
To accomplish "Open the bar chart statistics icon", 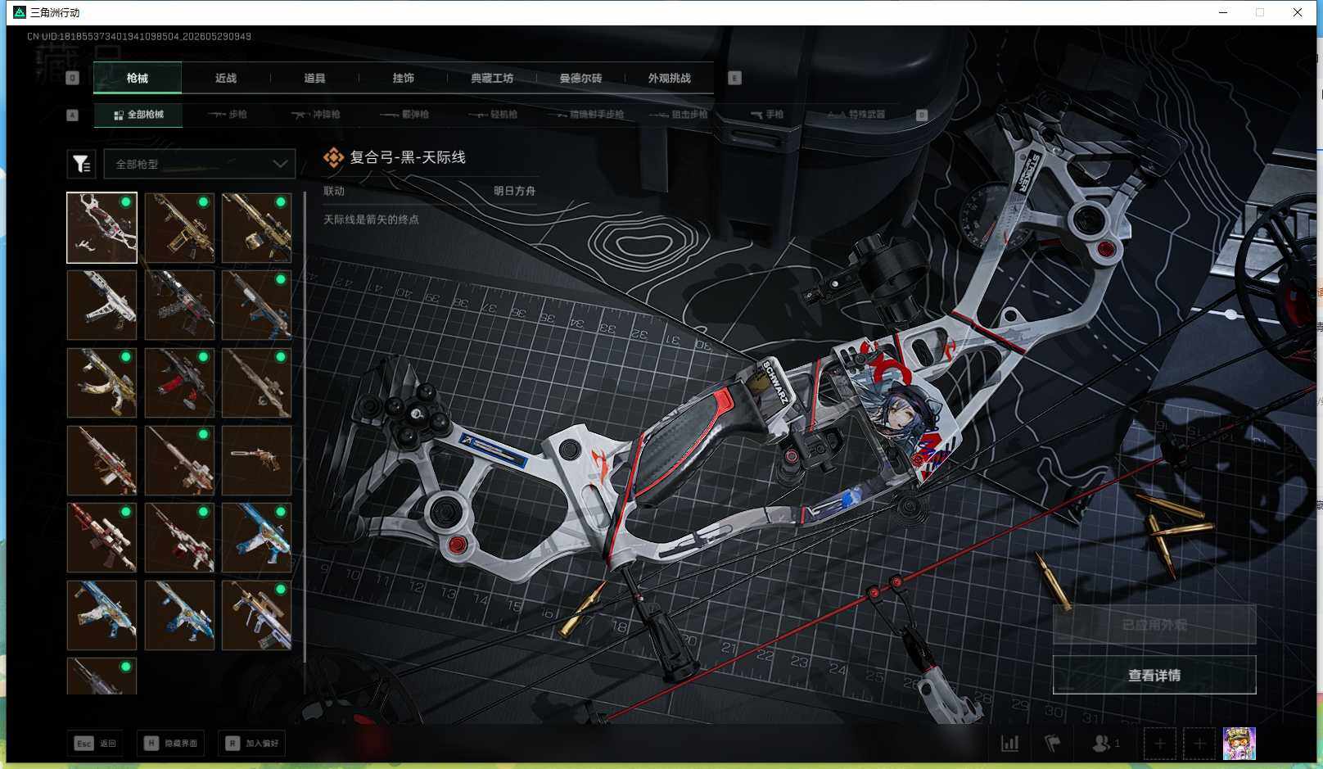I will 1010,744.
